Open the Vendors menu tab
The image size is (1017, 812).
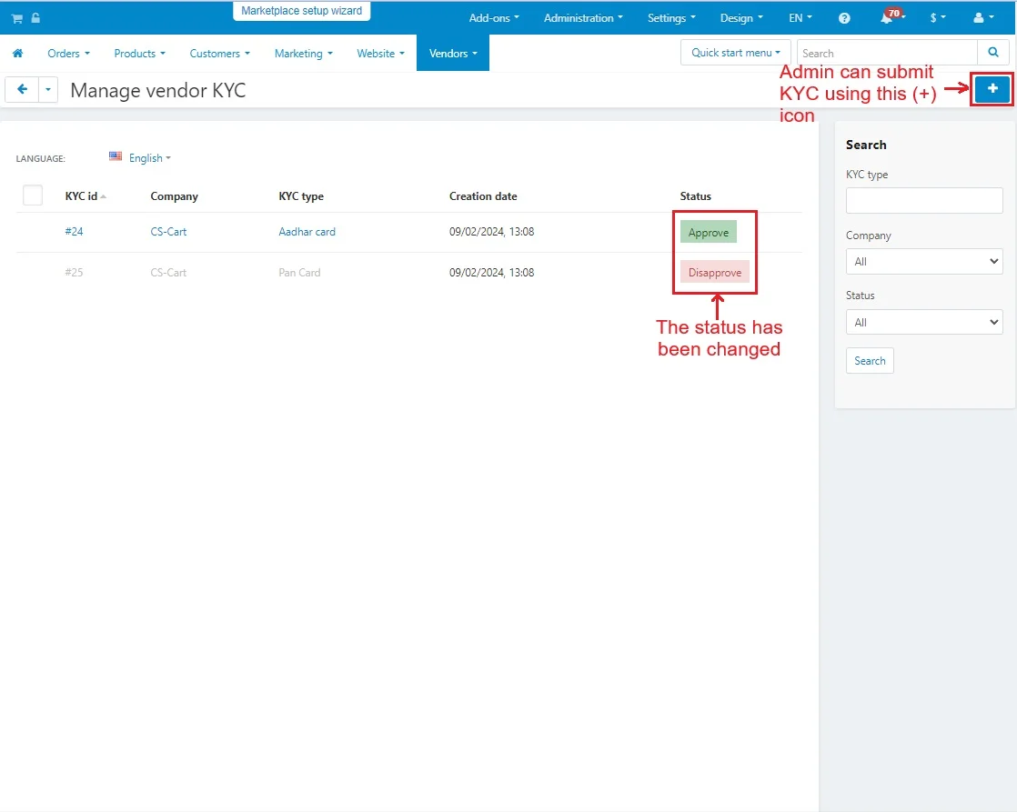(452, 54)
